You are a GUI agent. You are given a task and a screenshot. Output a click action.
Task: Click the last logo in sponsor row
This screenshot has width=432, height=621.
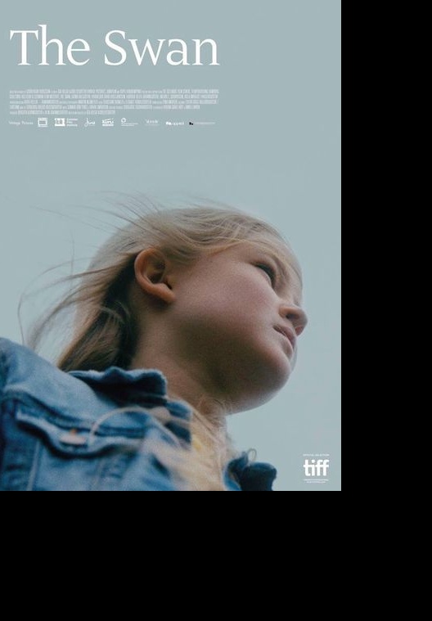pos(202,124)
